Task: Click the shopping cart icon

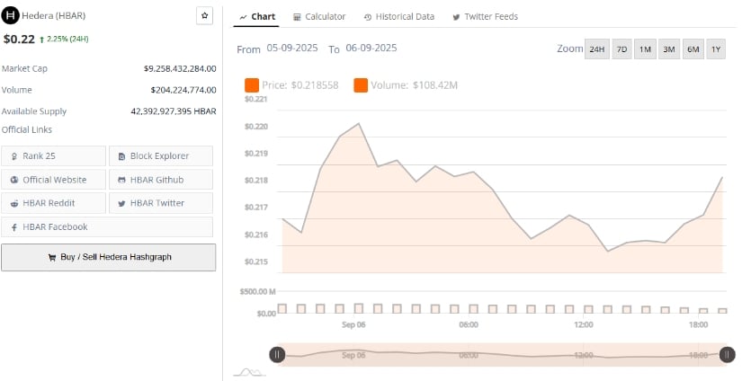Action: (x=52, y=258)
